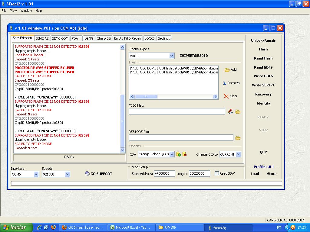Viewport: 310px width, 232px height.
Task: Click the Files list scroll right arrow
Action: point(215,96)
